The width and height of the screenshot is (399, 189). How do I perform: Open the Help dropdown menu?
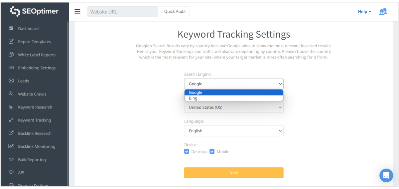364,12
